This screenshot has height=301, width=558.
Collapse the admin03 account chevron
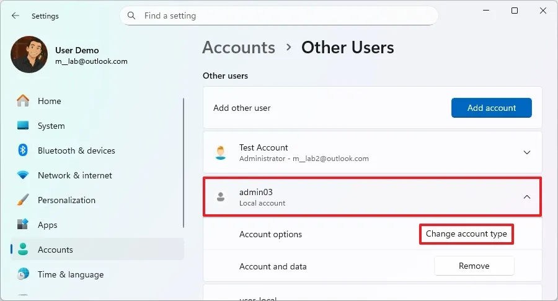(527, 197)
